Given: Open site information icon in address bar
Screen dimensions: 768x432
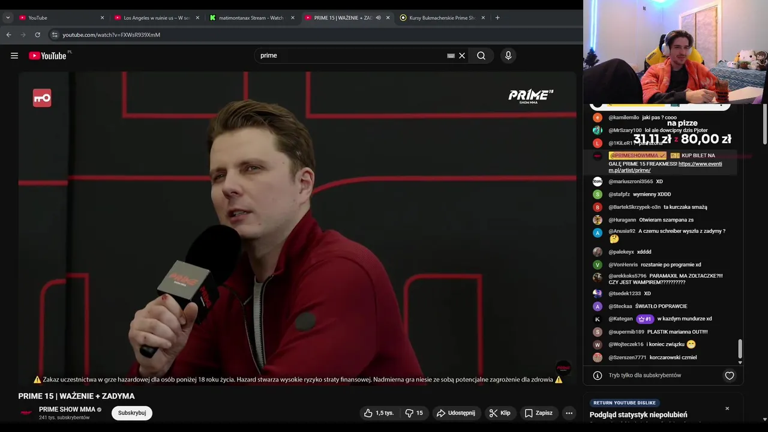Looking at the screenshot, I should (55, 35).
